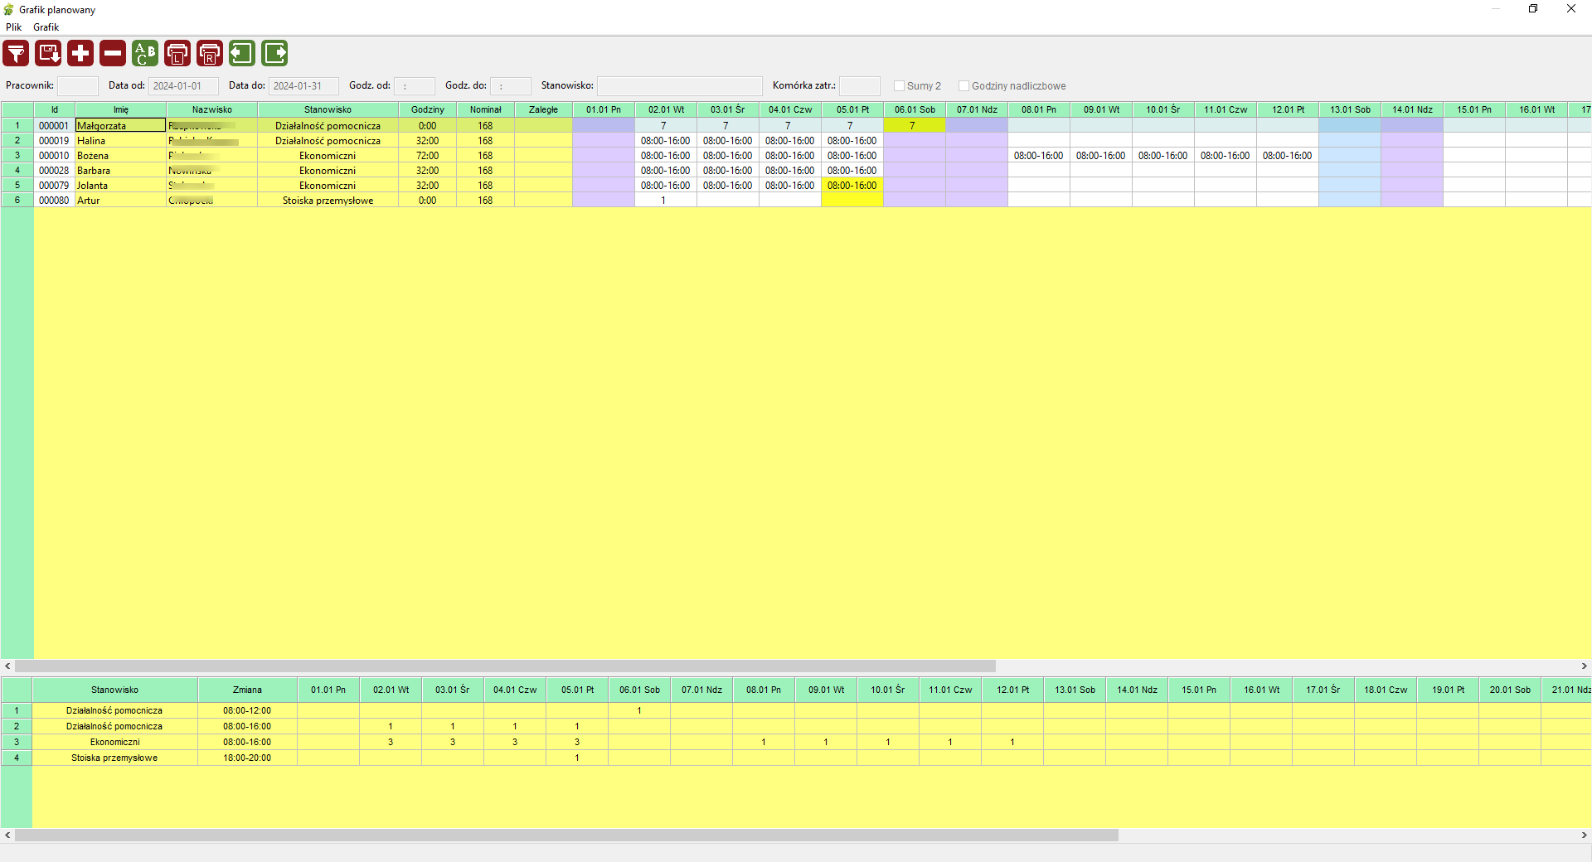Click the Data od date field

(183, 86)
